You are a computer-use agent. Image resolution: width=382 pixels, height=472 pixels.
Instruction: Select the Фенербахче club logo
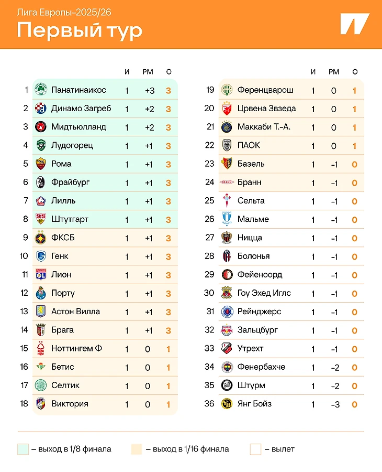point(227,367)
